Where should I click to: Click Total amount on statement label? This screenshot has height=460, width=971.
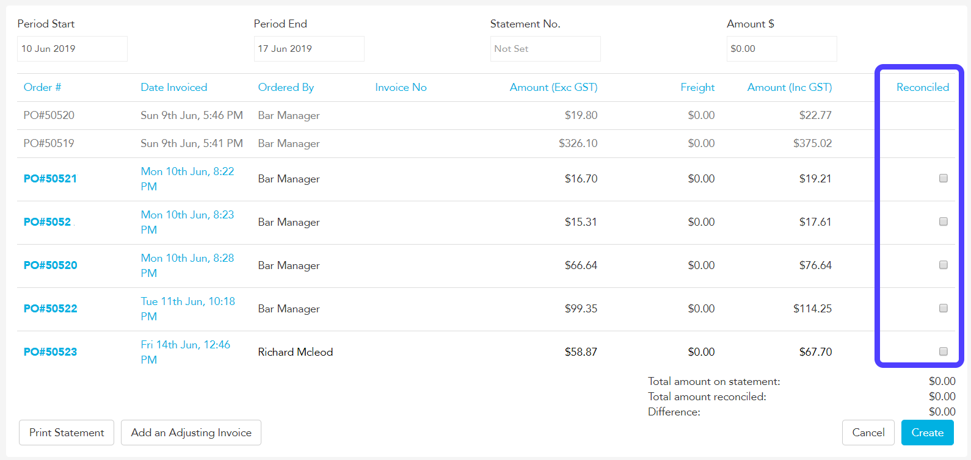coord(714,381)
